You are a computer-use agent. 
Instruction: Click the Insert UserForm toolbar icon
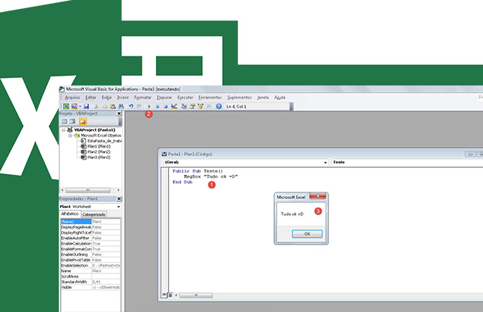74,106
